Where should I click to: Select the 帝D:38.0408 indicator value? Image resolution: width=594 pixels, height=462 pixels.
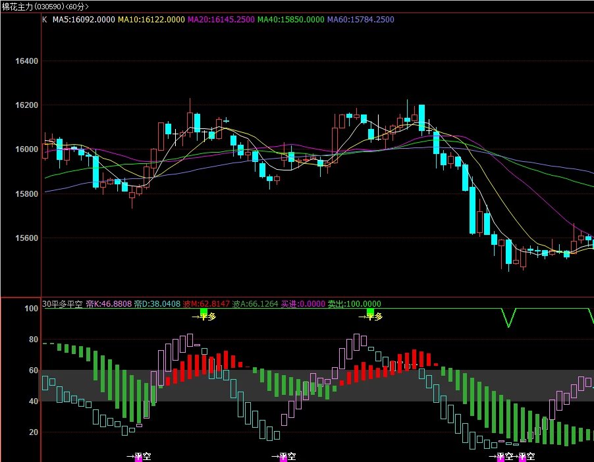(x=157, y=304)
